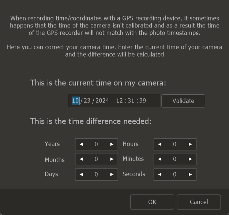Screen dimensions: 229x215
Task: Click the Days label
Action: (x=51, y=174)
